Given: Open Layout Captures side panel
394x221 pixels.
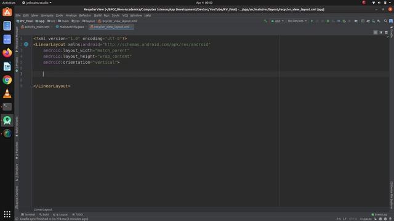Looking at the screenshot, I should point(17,197).
